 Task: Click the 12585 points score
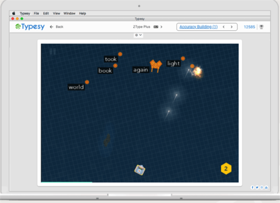[249, 27]
